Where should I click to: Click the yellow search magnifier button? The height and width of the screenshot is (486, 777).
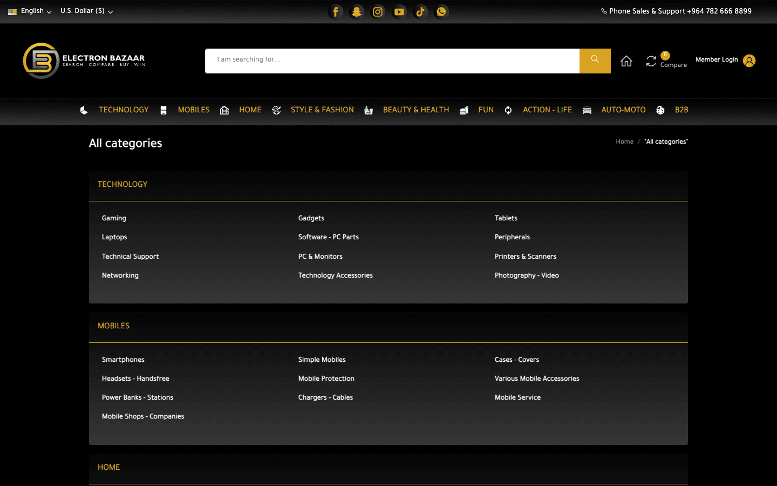point(595,60)
